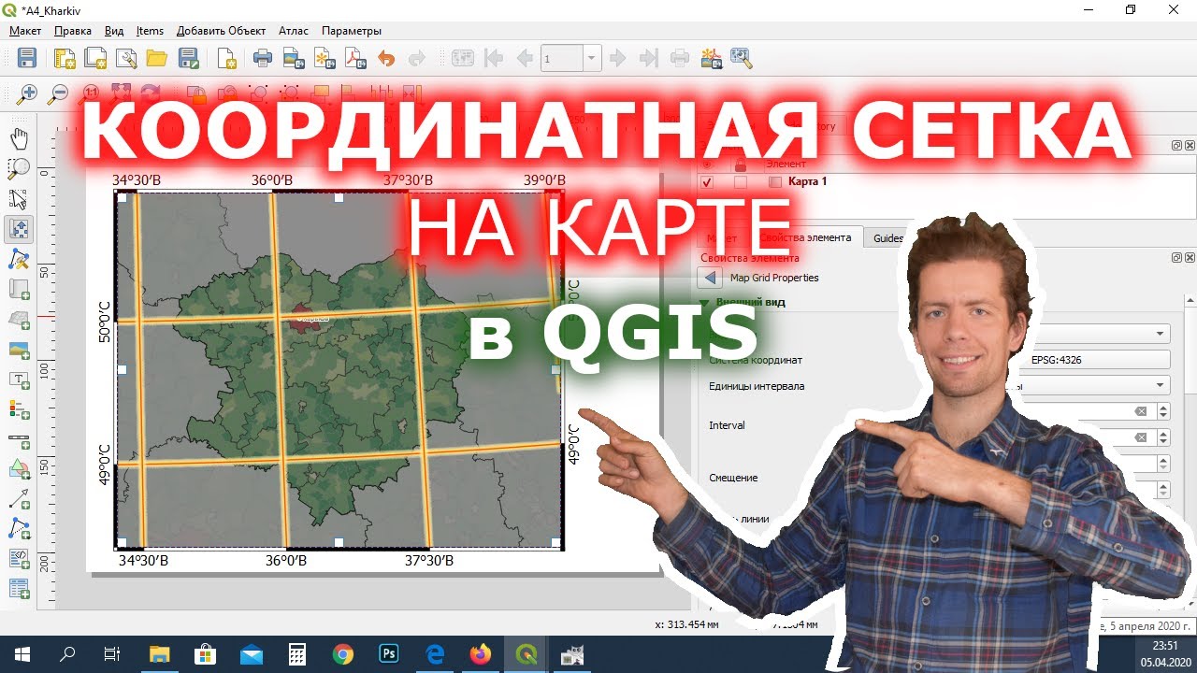Add an attribute table item
Screen dimensions: 1197x673
click(x=19, y=589)
